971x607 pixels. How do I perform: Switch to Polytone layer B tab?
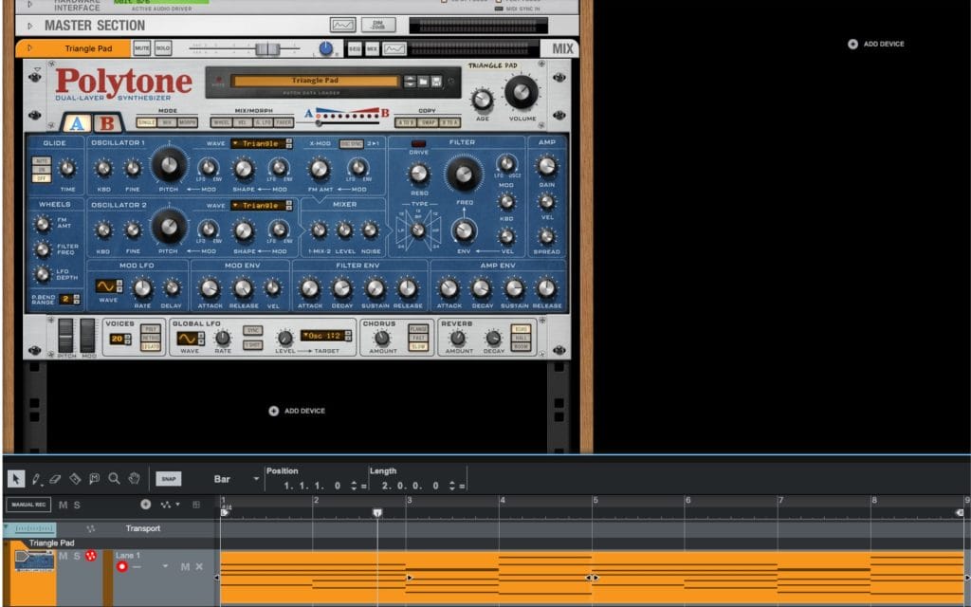coord(107,123)
